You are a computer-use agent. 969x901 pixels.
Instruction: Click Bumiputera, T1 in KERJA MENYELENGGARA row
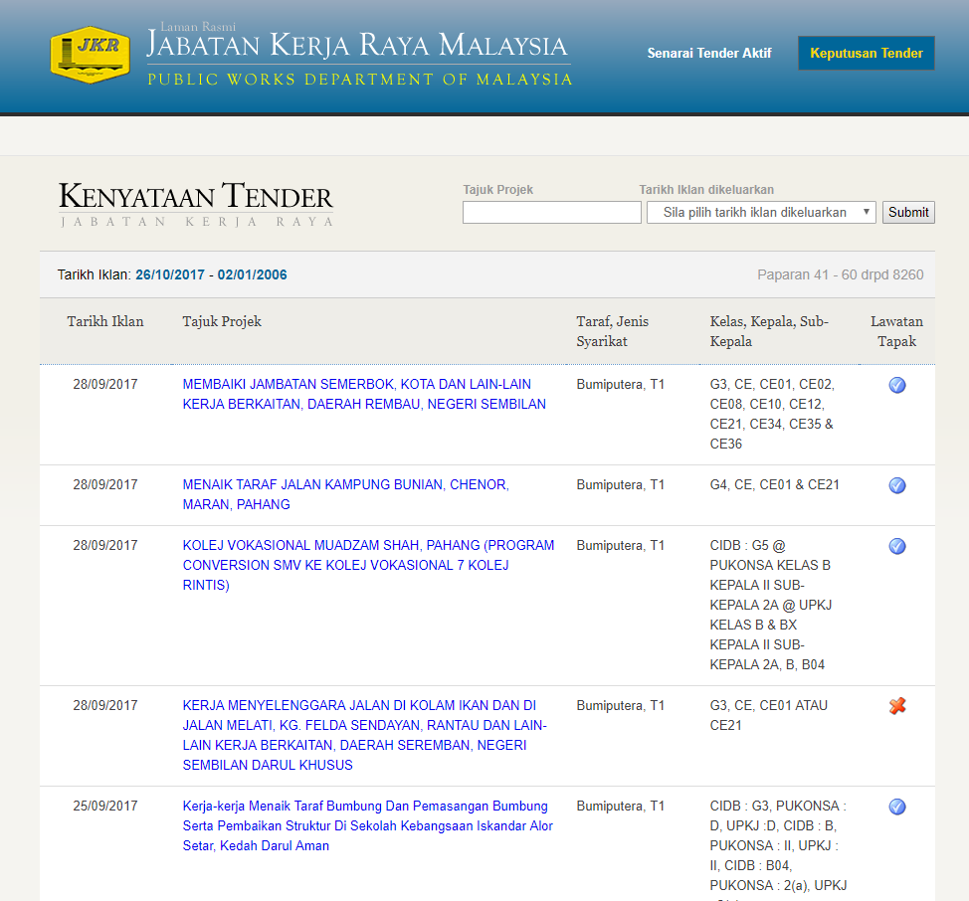point(621,705)
